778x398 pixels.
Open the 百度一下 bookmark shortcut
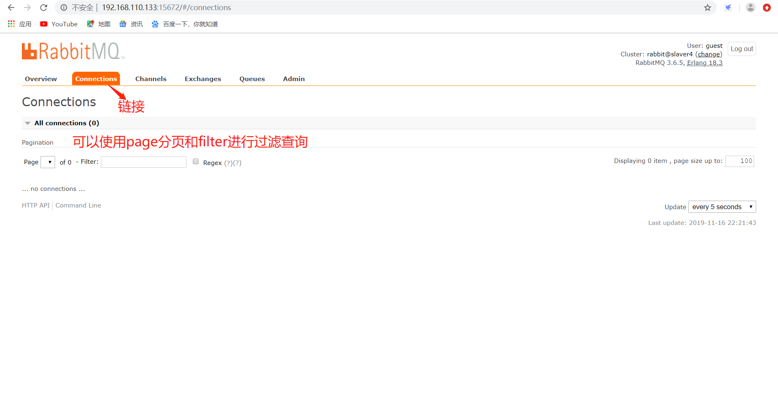[184, 24]
